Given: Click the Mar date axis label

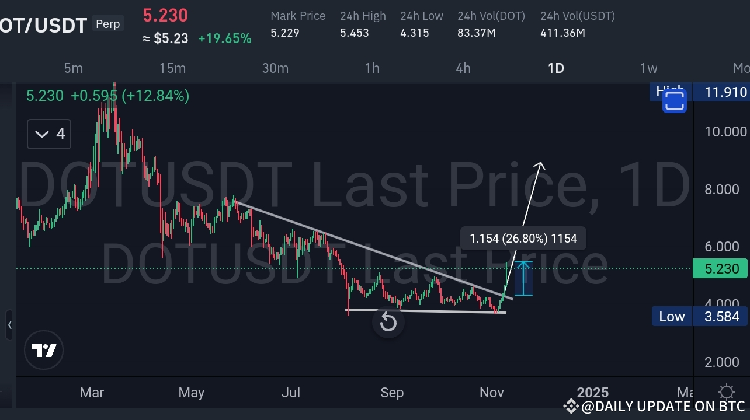Looking at the screenshot, I should (x=92, y=393).
